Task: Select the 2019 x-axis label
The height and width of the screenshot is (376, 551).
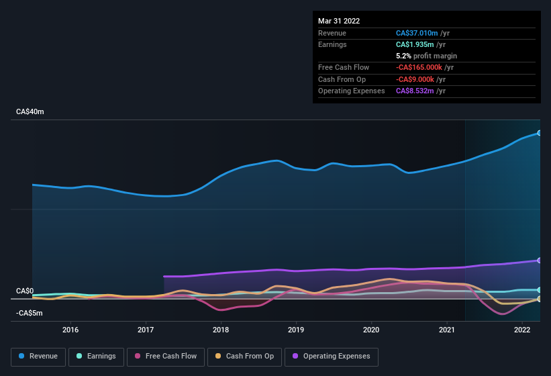Action: pyautogui.click(x=296, y=330)
